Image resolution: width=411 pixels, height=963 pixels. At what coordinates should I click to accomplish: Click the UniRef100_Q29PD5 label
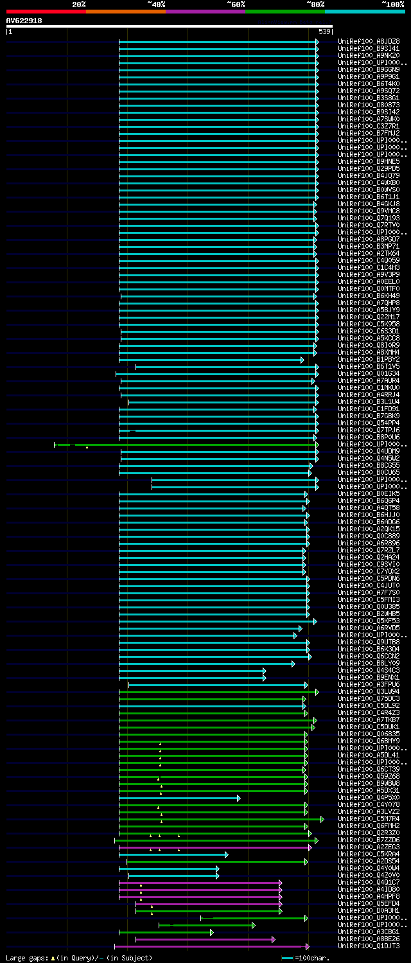tap(370, 168)
